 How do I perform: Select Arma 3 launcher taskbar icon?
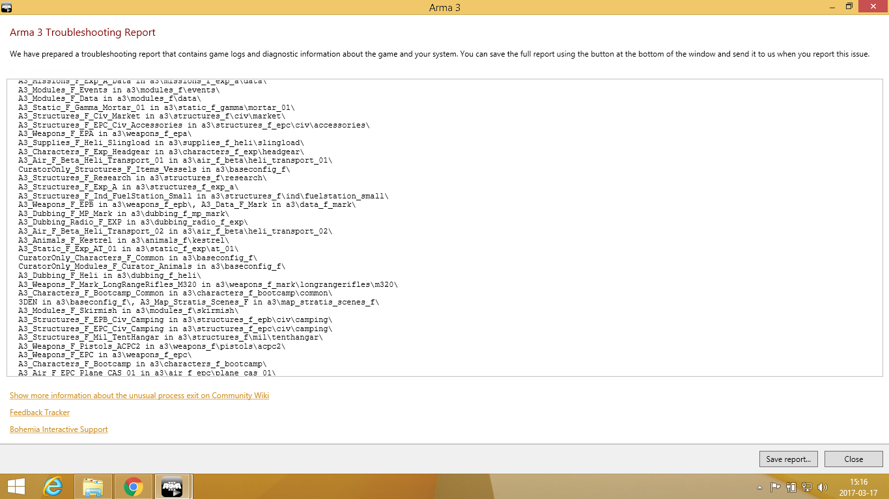point(173,487)
